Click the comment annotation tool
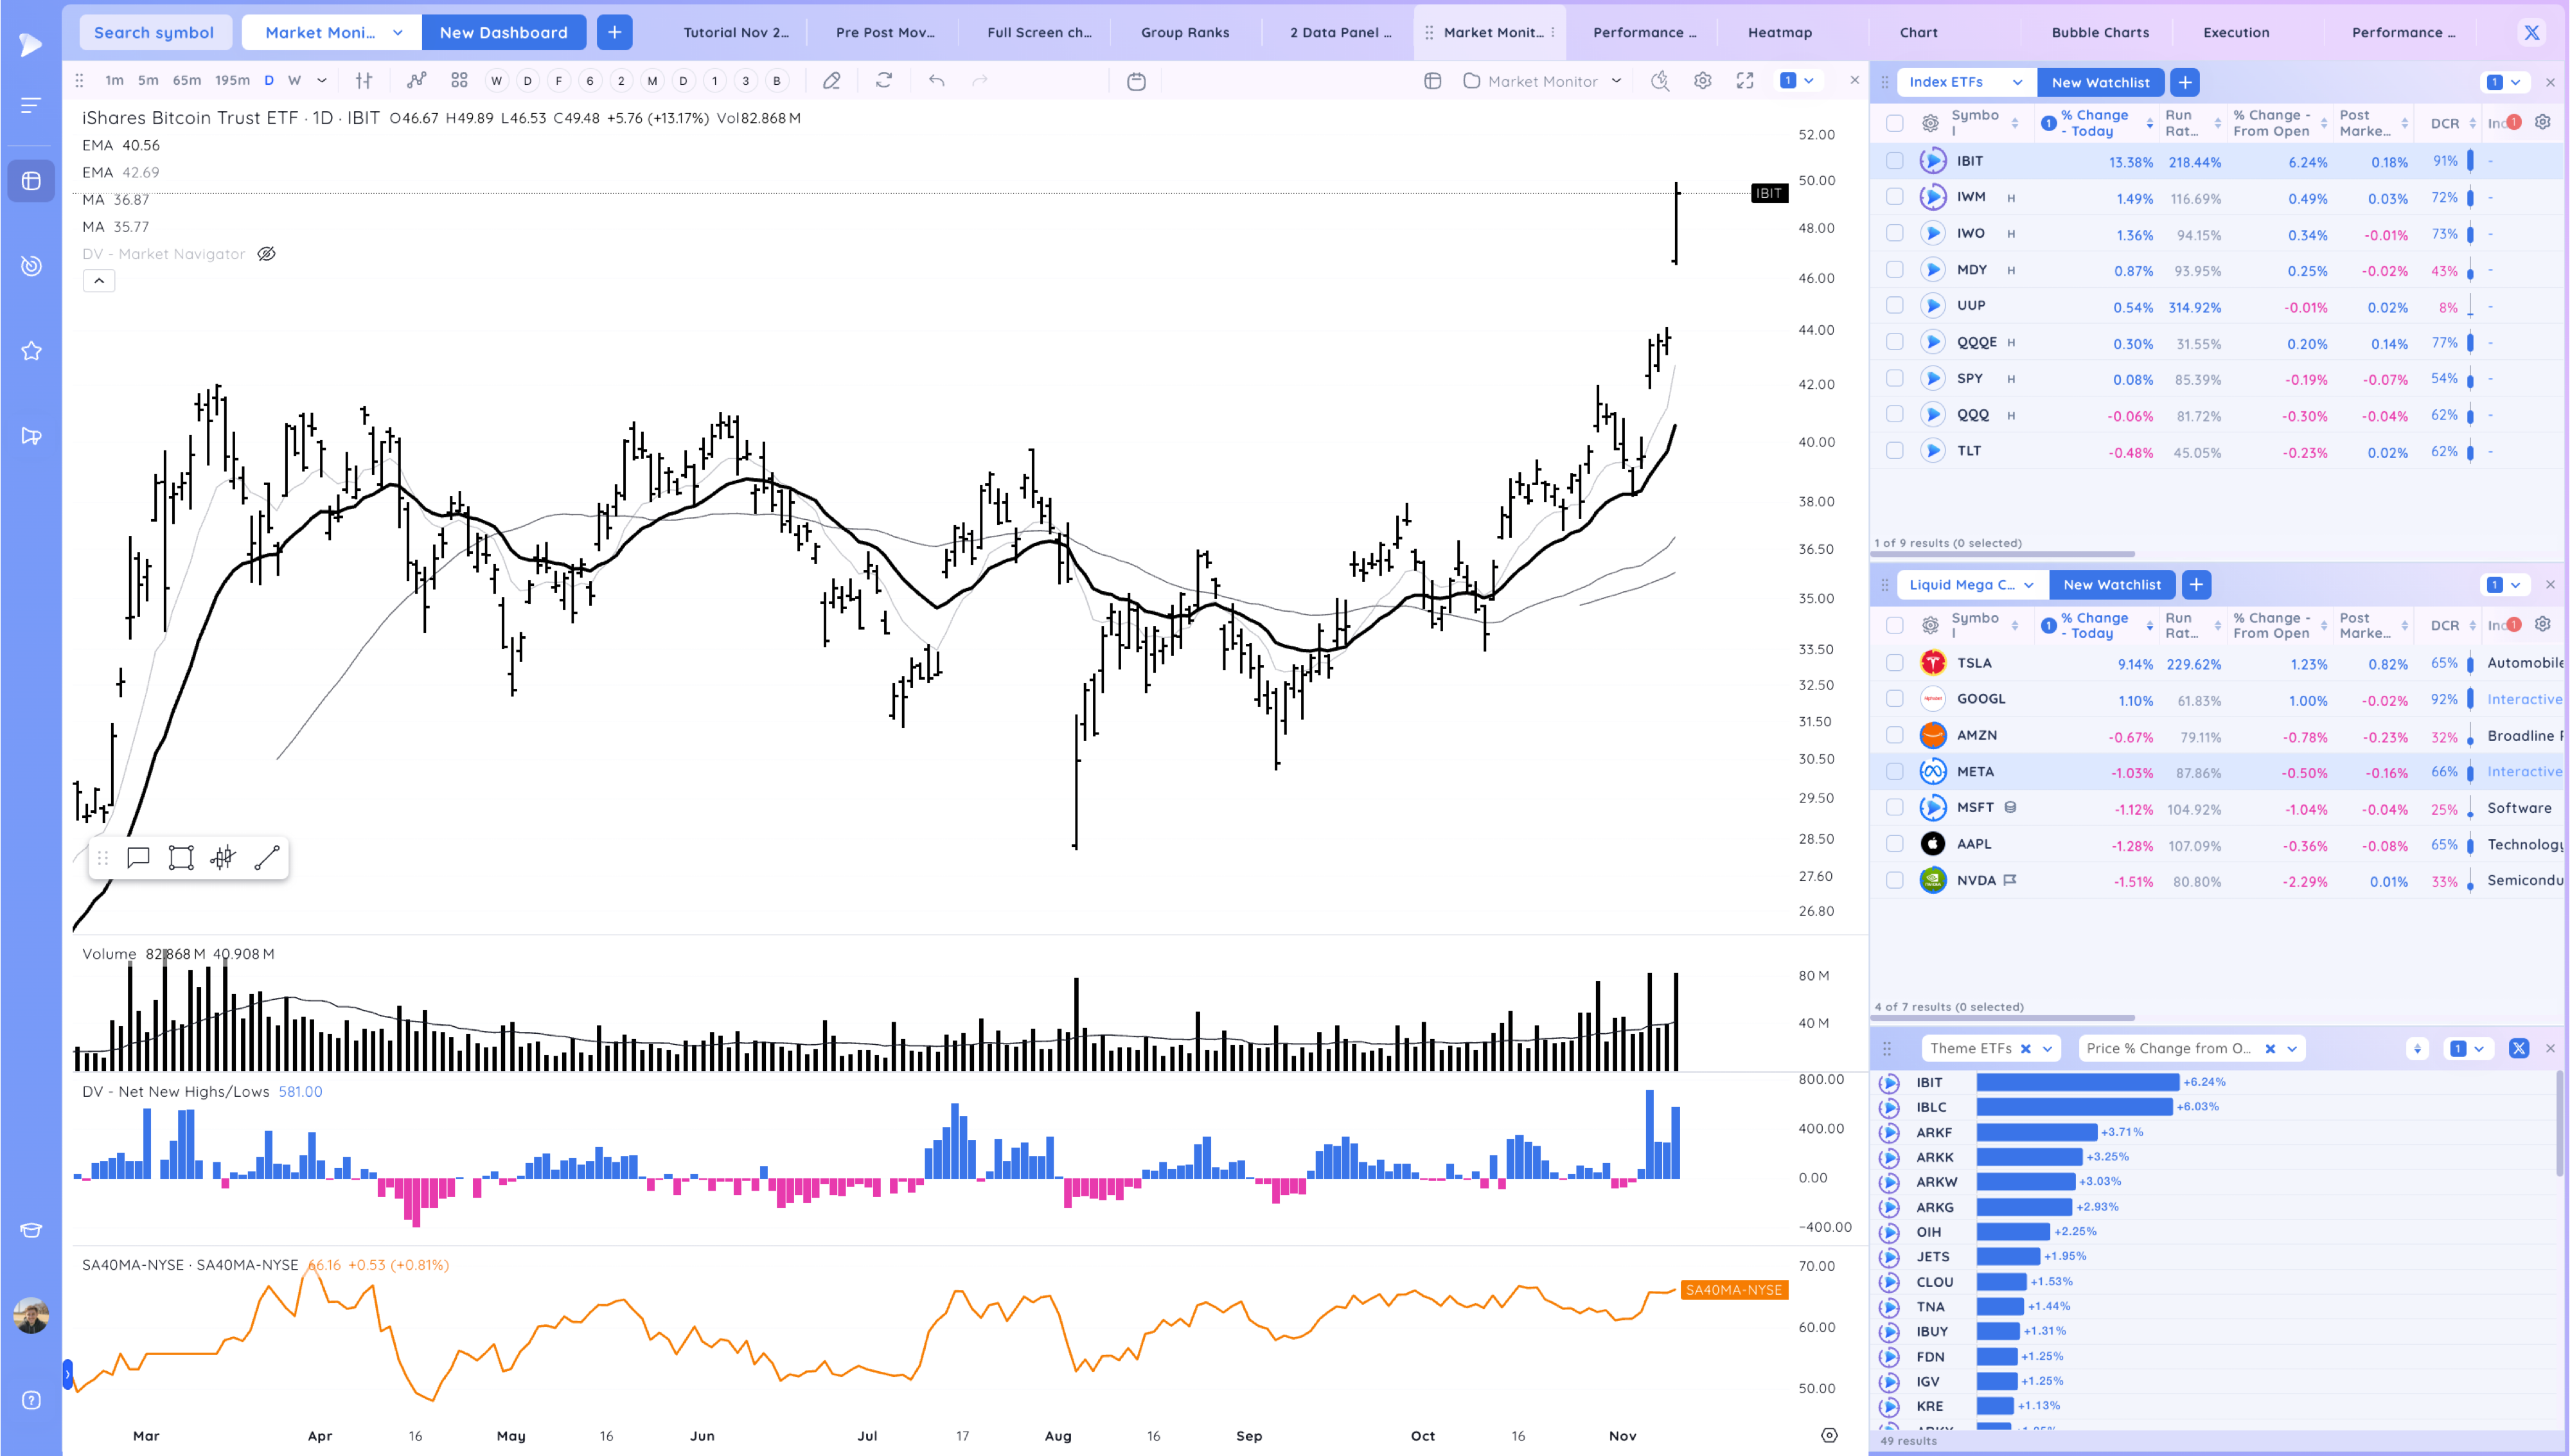Screen dimensions: 2570x1456 click(x=138, y=858)
